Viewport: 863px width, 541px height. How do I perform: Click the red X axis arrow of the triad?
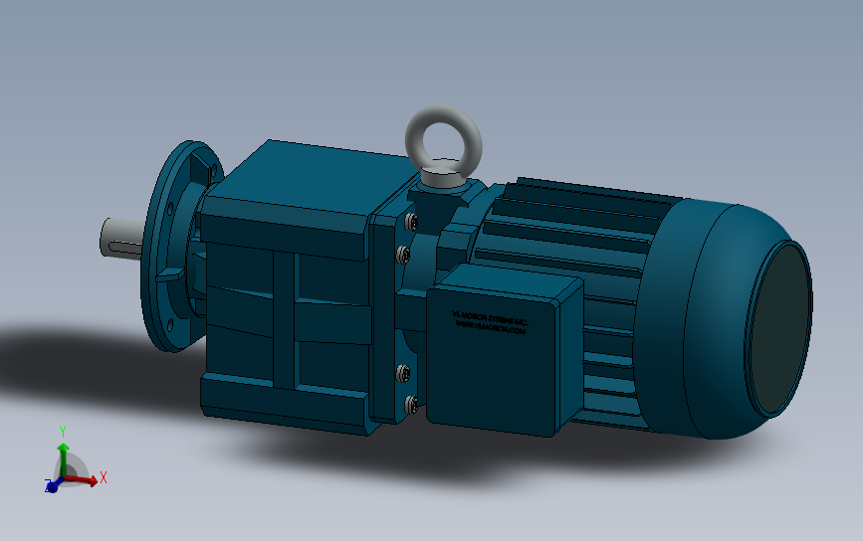[83, 480]
